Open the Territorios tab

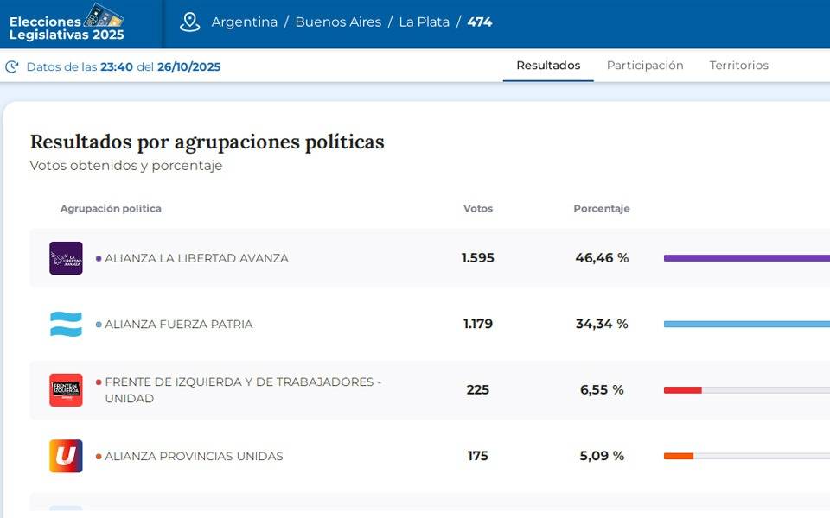(x=738, y=66)
